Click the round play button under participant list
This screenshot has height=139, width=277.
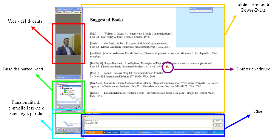(x=58, y=106)
